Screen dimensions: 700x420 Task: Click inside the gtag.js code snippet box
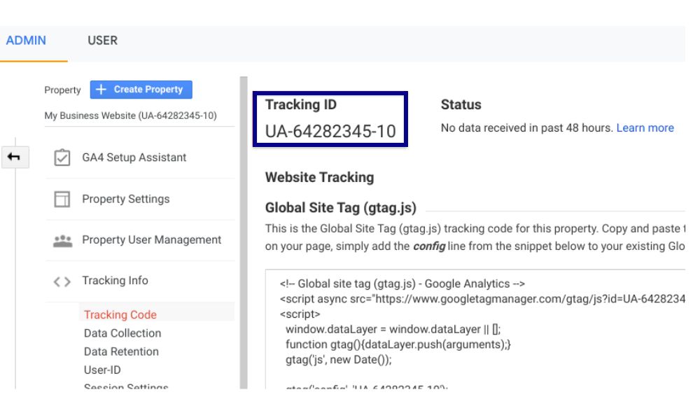(475, 329)
